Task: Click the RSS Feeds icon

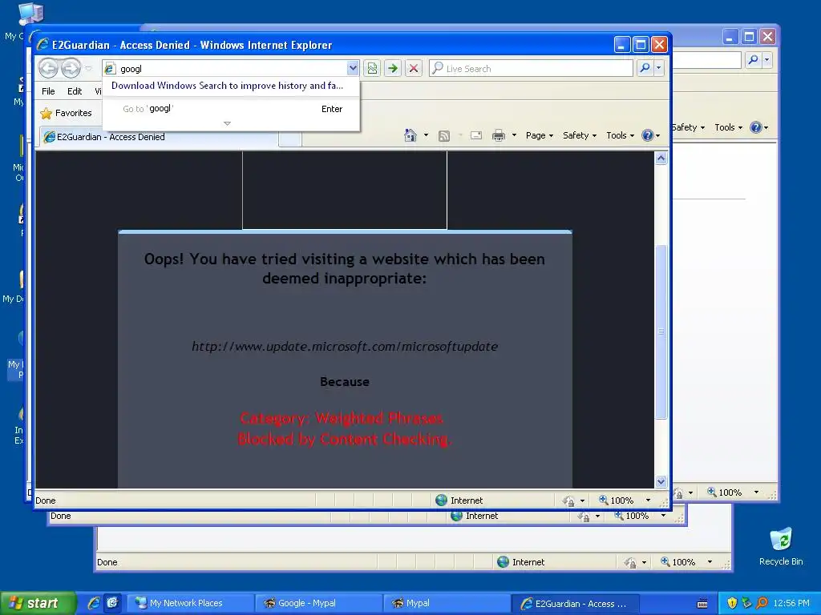Action: click(444, 136)
